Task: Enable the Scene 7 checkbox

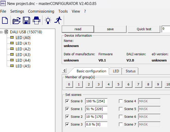Action: tap(121, 124)
